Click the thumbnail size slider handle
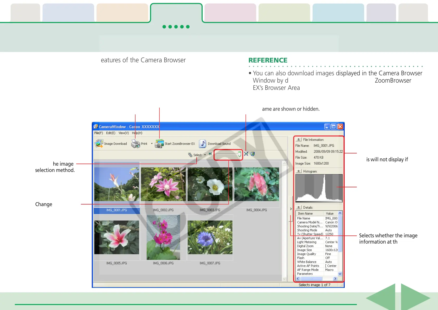 tap(239, 154)
